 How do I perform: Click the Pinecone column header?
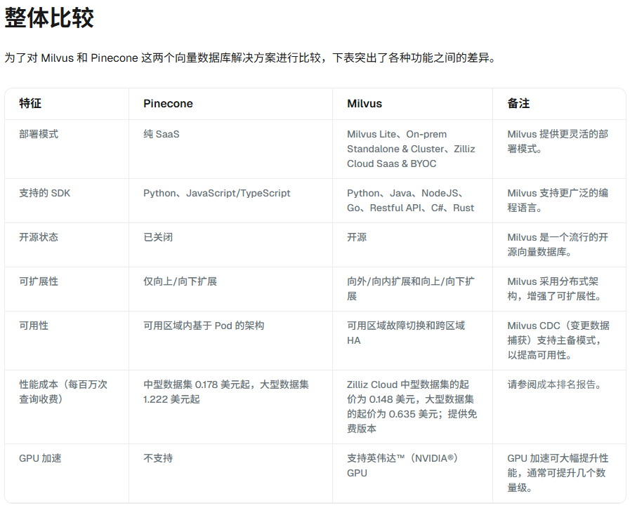click(x=168, y=104)
